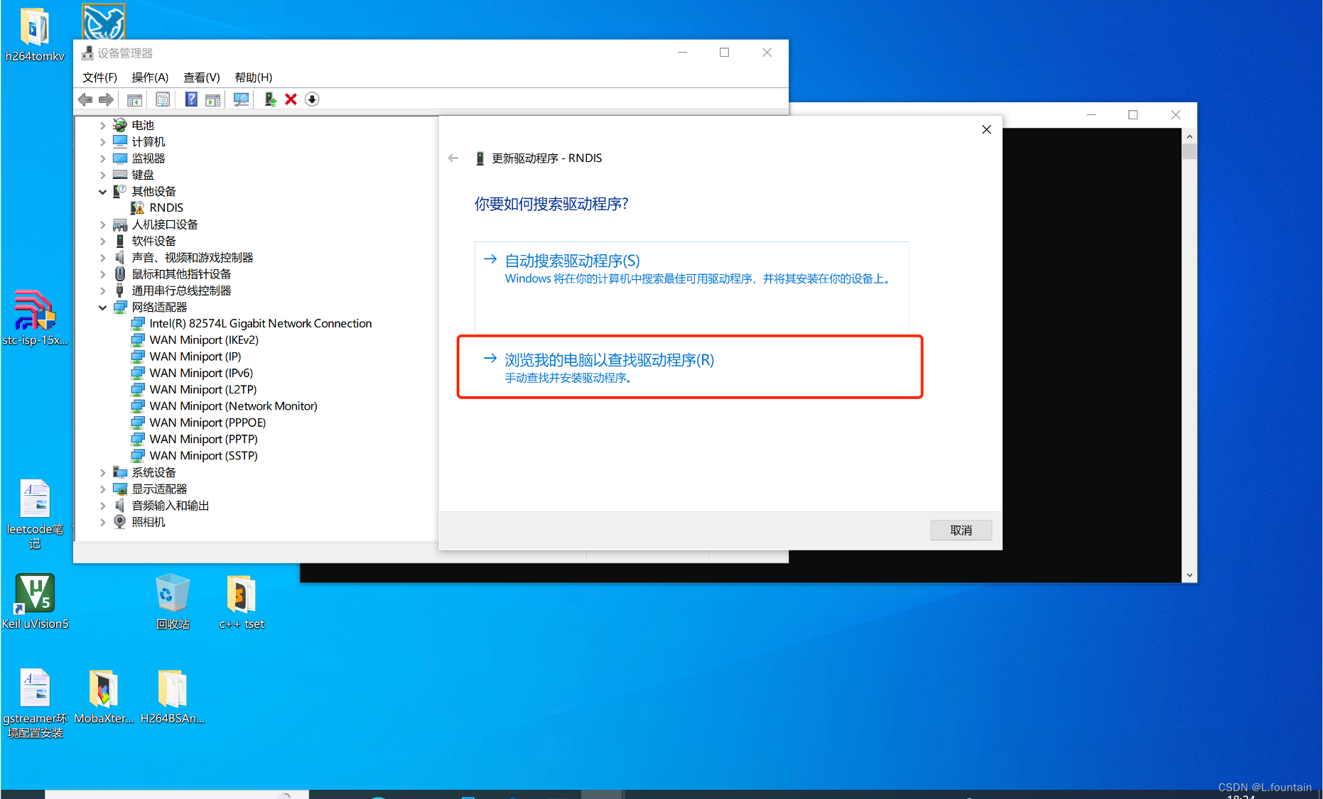
Task: Click scroll up arrow in background black window
Action: (x=1189, y=136)
